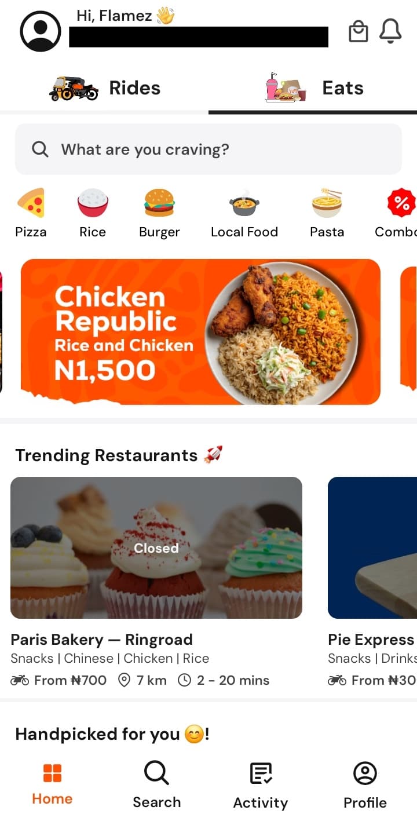Screen dimensions: 417x825
Task: Tap the notifications bell icon
Action: coord(390,31)
